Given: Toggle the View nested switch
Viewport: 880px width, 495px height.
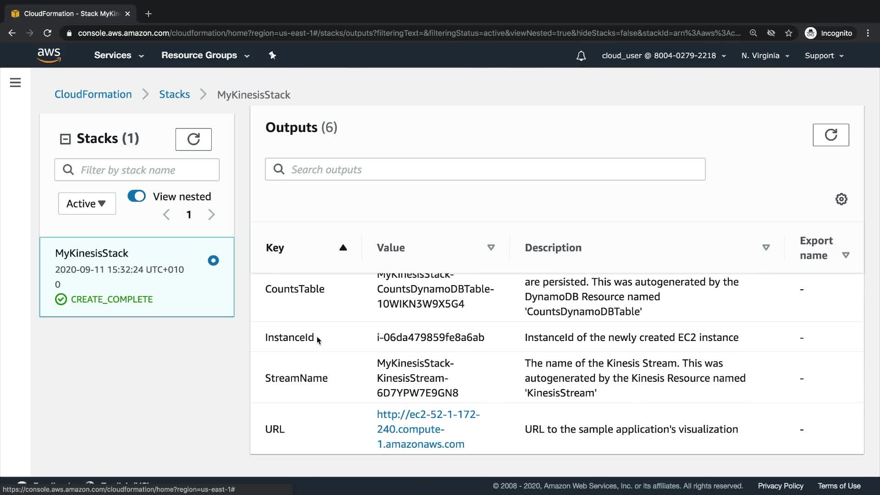Looking at the screenshot, I should tap(137, 196).
